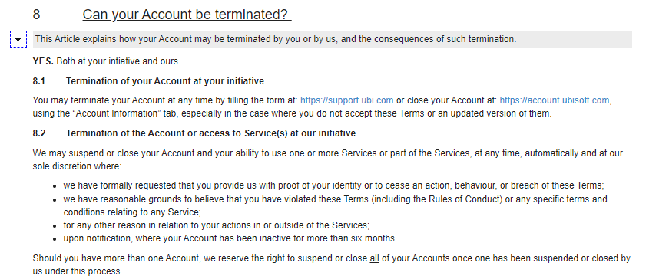Click the bullet about inactive for six months

pyautogui.click(x=230, y=238)
